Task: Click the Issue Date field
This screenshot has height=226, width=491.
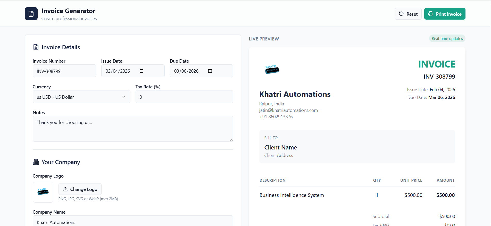Action: 133,71
